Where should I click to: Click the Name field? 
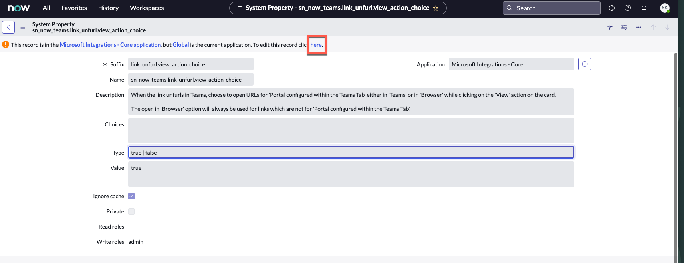(191, 79)
